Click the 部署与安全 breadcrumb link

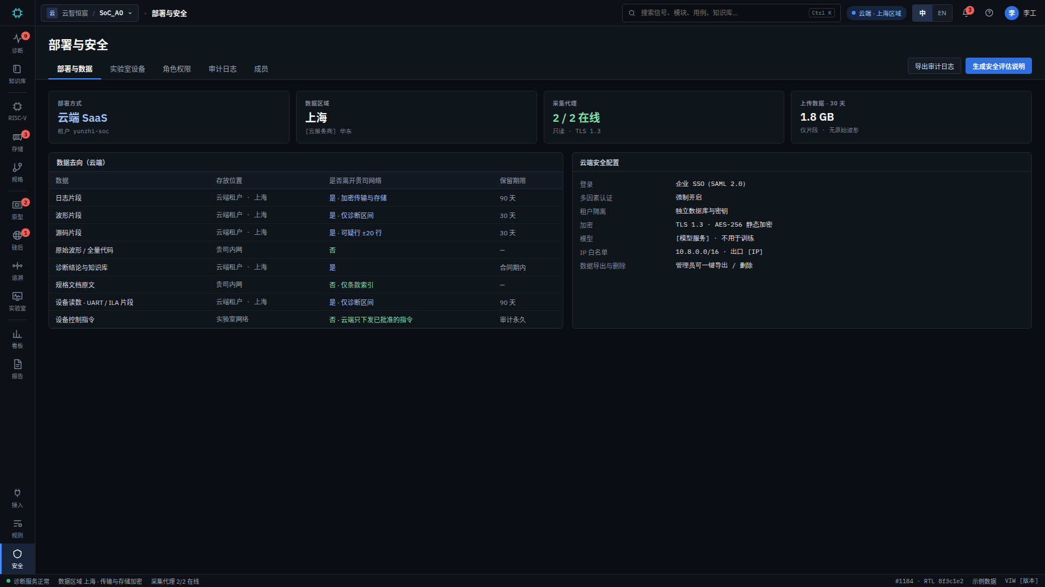coord(169,13)
